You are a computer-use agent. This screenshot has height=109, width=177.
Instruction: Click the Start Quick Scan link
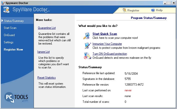105,34
